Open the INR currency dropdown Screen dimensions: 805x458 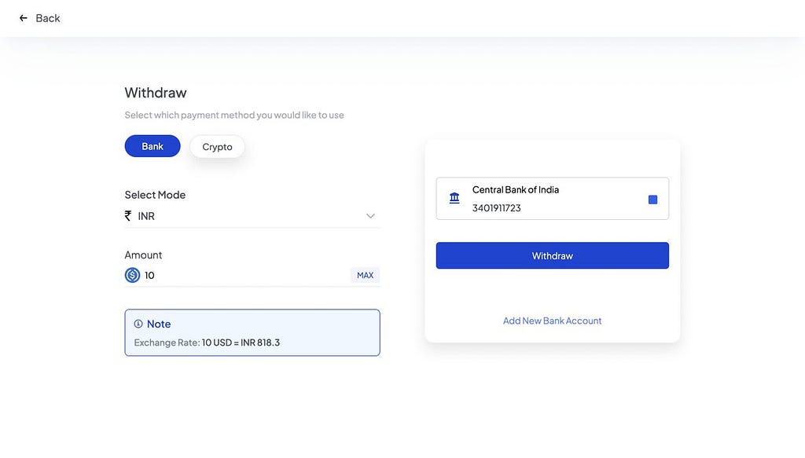point(252,216)
